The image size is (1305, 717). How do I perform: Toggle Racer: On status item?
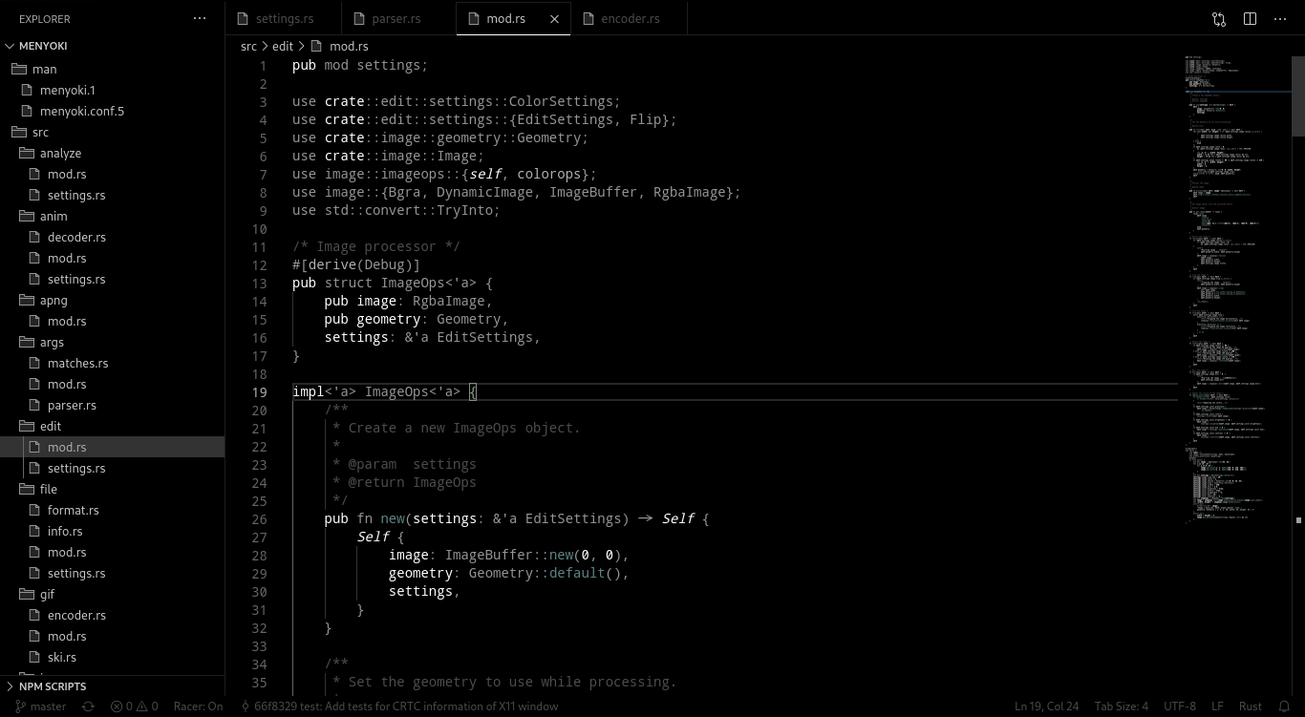[198, 706]
